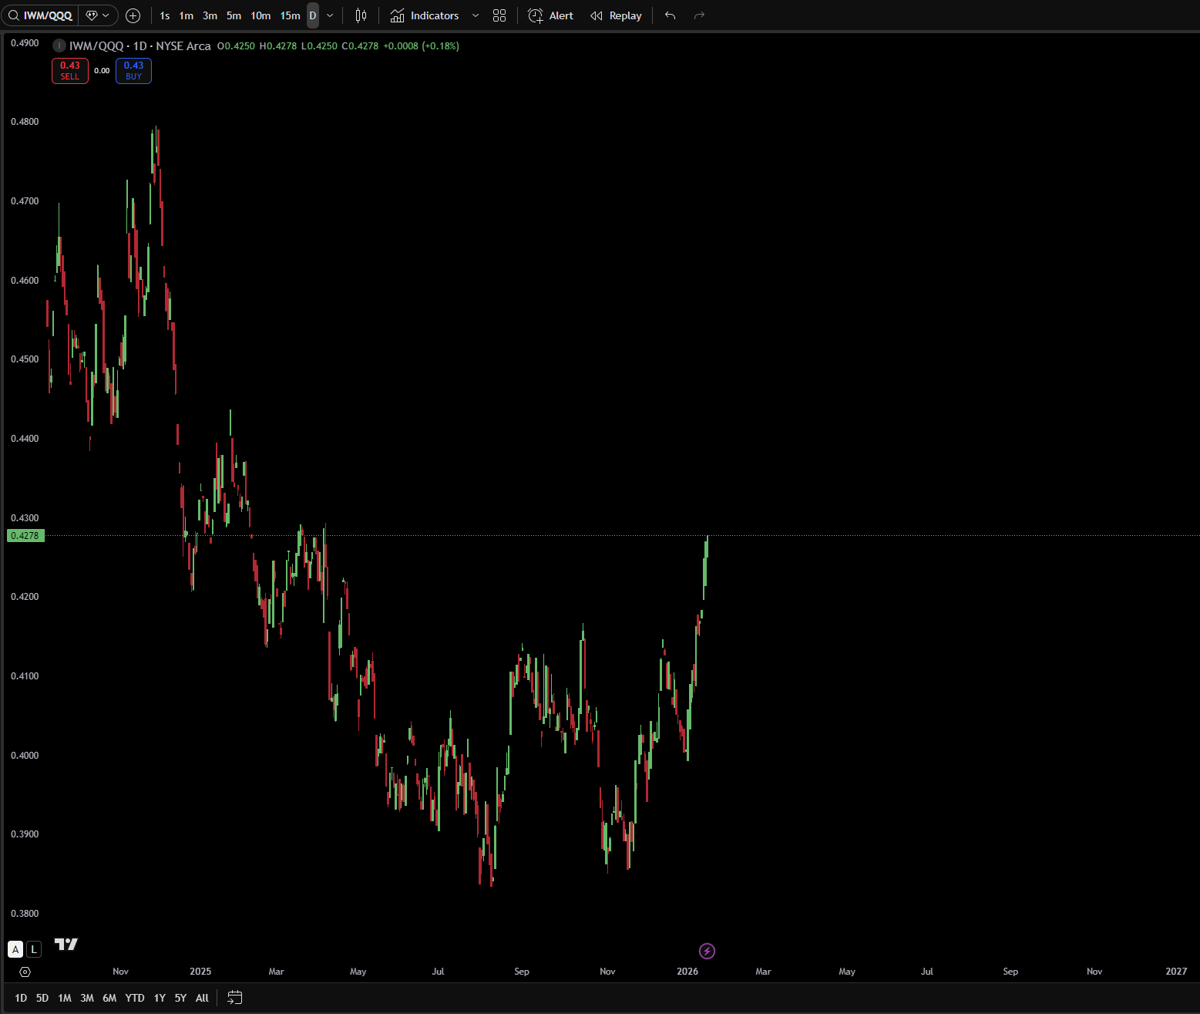Select the 1m interval
This screenshot has width=1200, height=1014.
point(187,15)
